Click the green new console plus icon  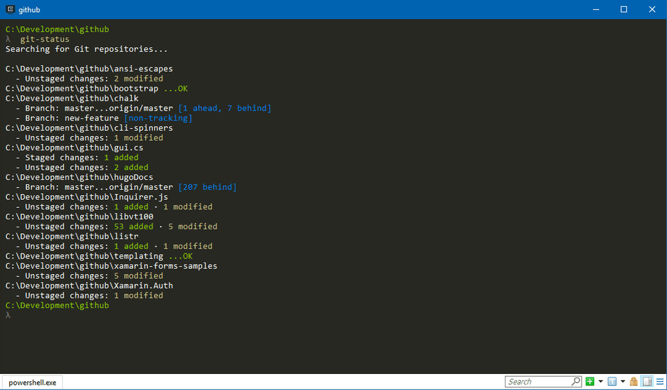tap(590, 381)
